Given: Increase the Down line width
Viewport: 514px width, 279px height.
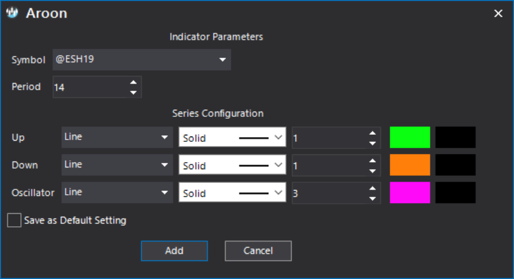Looking at the screenshot, I should point(372,161).
